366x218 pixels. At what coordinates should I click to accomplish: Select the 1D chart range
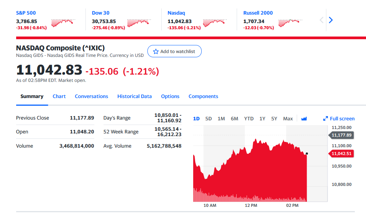point(196,119)
